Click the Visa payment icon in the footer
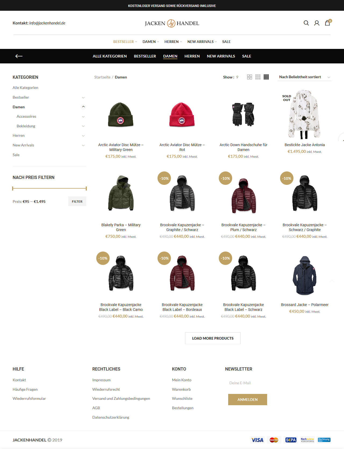344x449 pixels. tap(257, 440)
